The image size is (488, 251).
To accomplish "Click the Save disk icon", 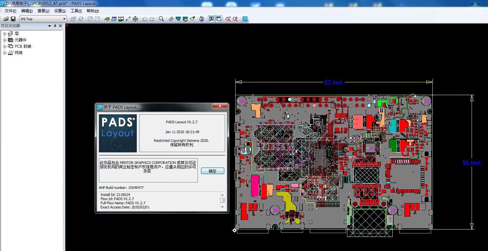I will [x=13, y=19].
